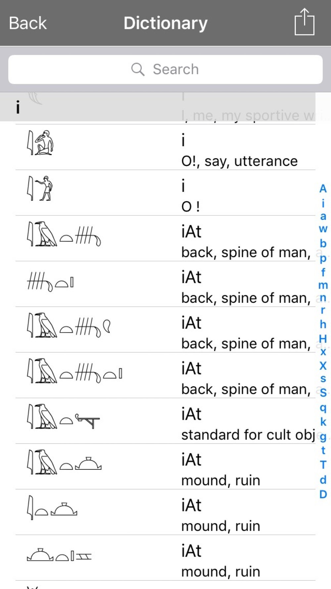The width and height of the screenshot is (331, 589).
Task: Open entry 'O !' with standing man glyph
Action: point(165,193)
